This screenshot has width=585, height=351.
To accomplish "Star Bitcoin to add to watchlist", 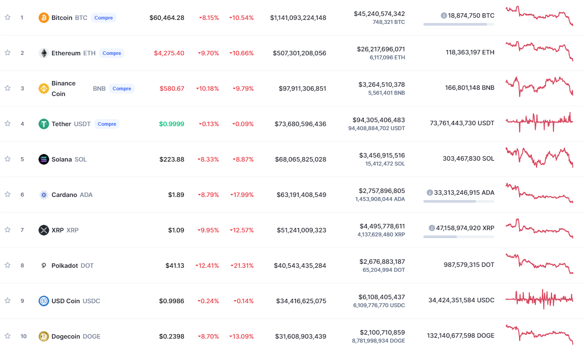I will point(8,17).
